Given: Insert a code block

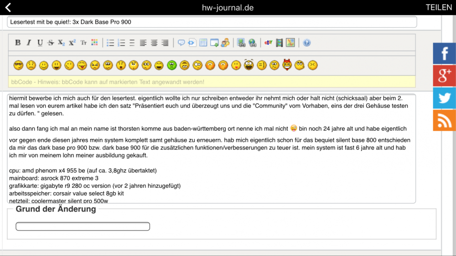Looking at the screenshot, I should click(192, 43).
